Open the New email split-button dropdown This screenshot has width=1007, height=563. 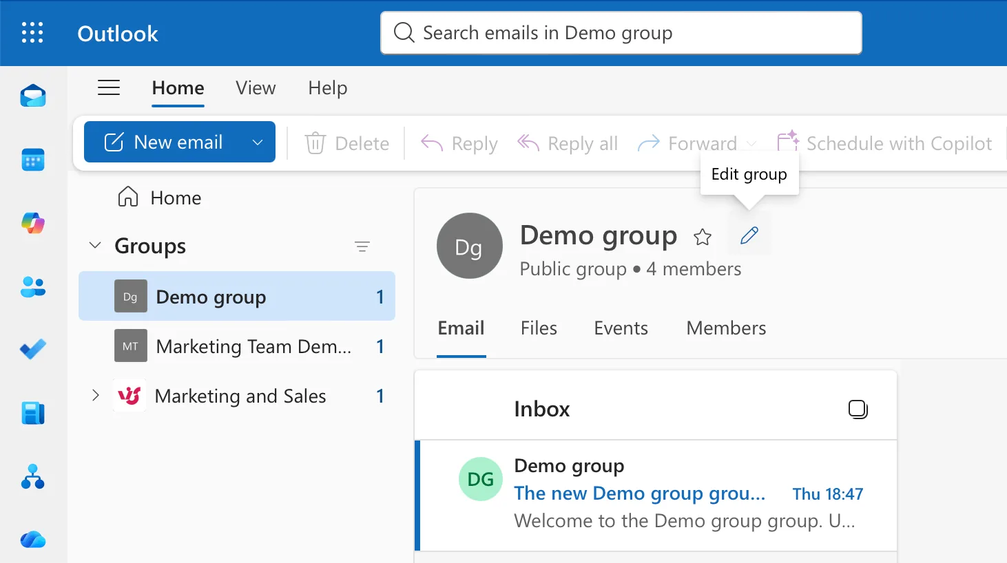258,142
